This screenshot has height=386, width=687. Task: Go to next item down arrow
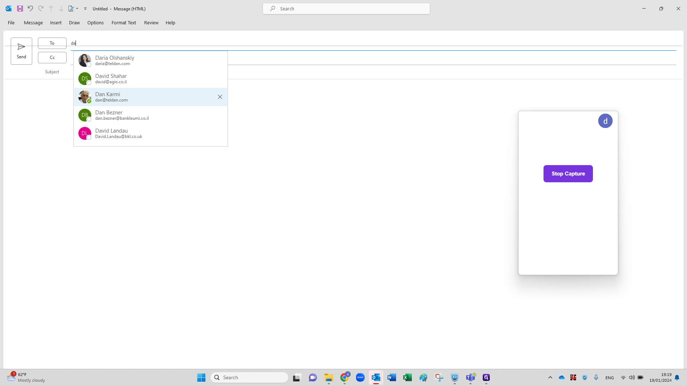[x=61, y=9]
